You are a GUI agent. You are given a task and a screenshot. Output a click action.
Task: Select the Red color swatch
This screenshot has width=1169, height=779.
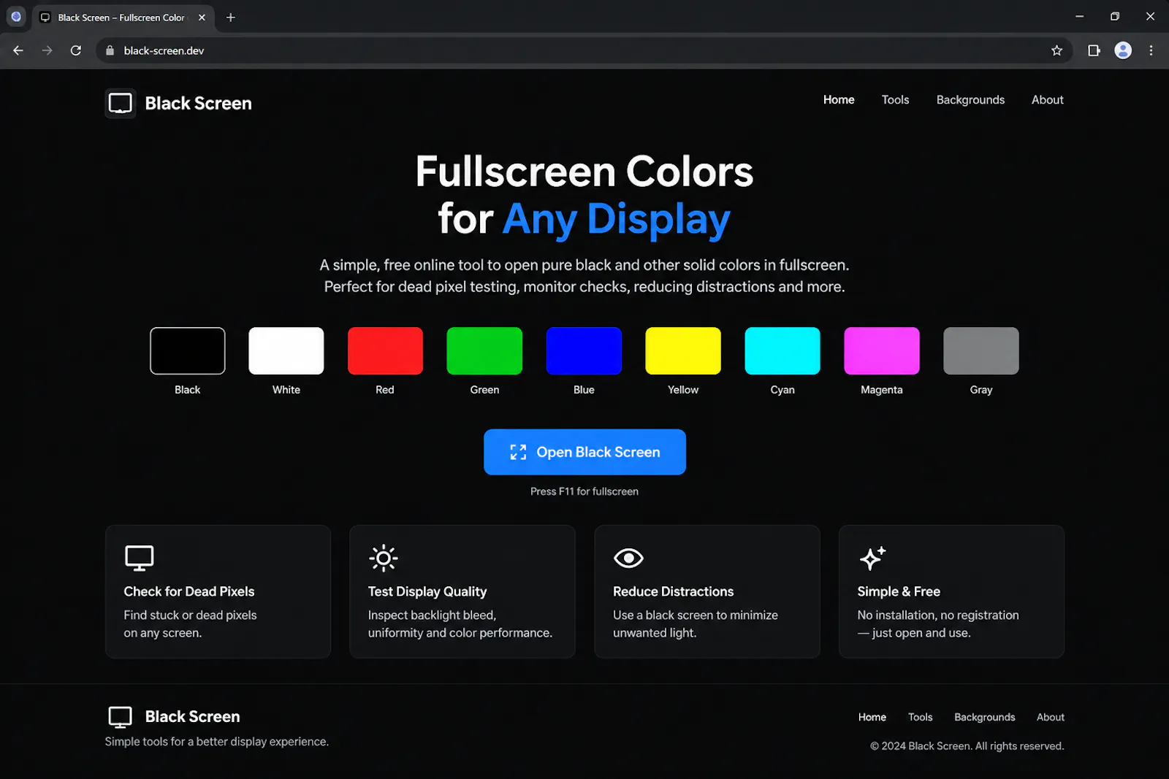[x=385, y=350]
